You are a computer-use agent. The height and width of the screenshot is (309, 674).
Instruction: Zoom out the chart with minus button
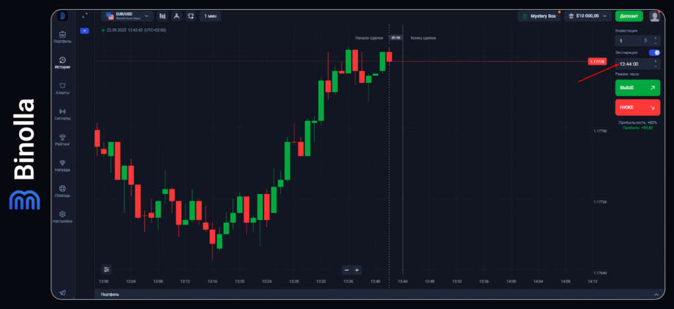(347, 270)
